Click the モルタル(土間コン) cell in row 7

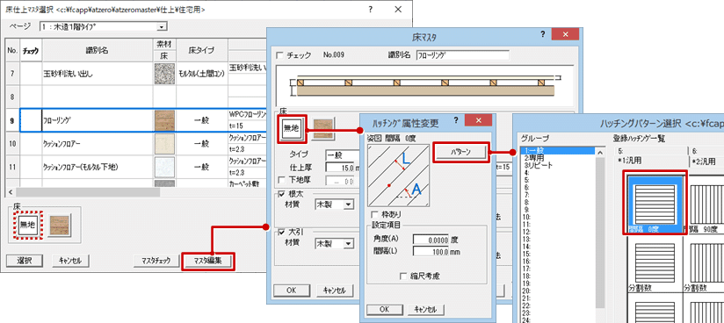coord(202,74)
